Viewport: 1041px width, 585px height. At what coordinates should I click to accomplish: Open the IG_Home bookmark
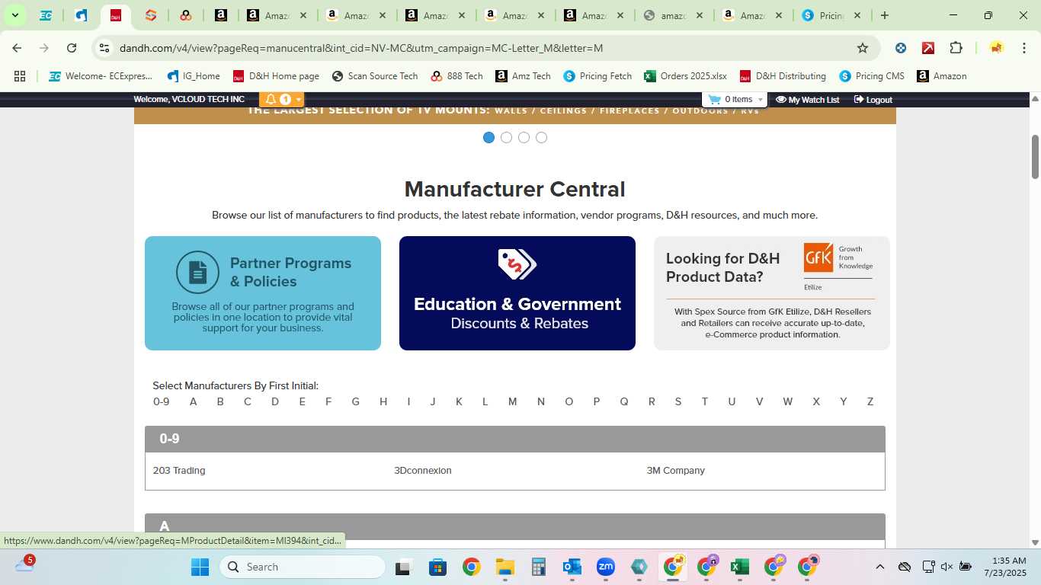tap(194, 76)
